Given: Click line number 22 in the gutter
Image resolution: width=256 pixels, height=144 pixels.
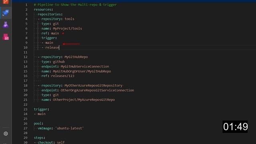Looking at the screenshot, I should click(26, 104).
